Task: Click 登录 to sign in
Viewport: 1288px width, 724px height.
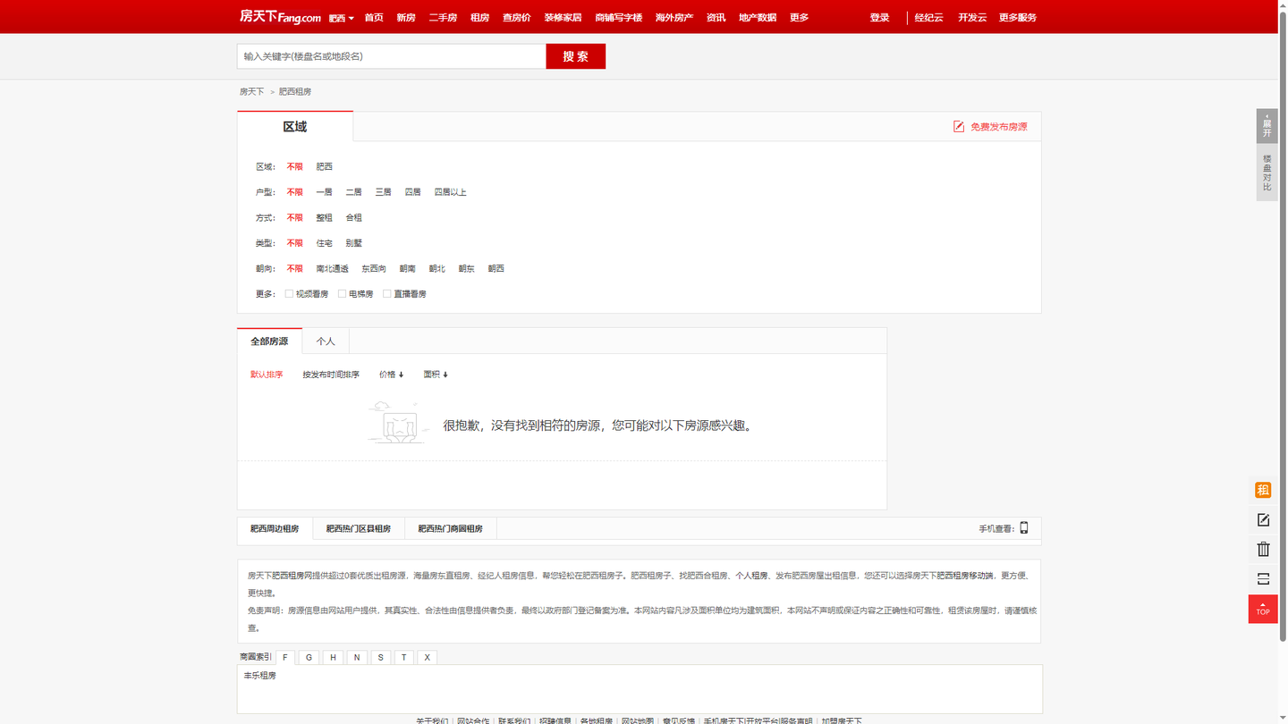Action: [879, 18]
